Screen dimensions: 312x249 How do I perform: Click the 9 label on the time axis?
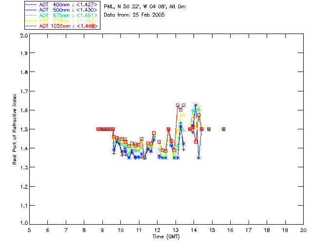coord(102,230)
